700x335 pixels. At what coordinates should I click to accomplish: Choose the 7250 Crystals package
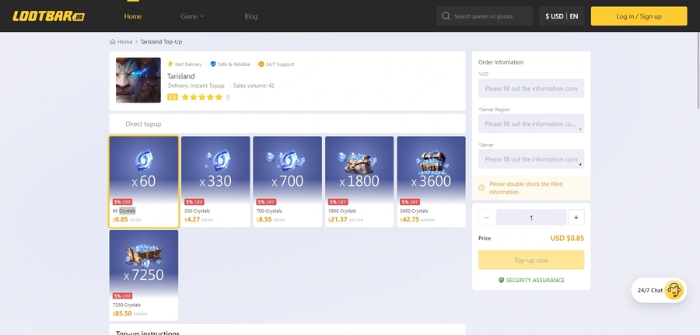pos(144,275)
